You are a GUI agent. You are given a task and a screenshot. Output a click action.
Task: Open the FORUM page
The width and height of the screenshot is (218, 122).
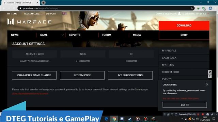(x=107, y=35)
